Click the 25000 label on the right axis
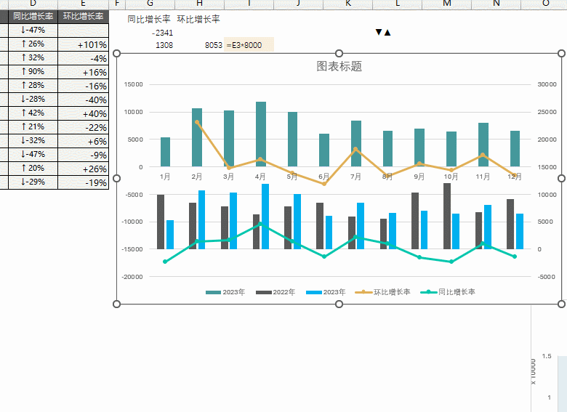The image size is (567, 412). [547, 112]
